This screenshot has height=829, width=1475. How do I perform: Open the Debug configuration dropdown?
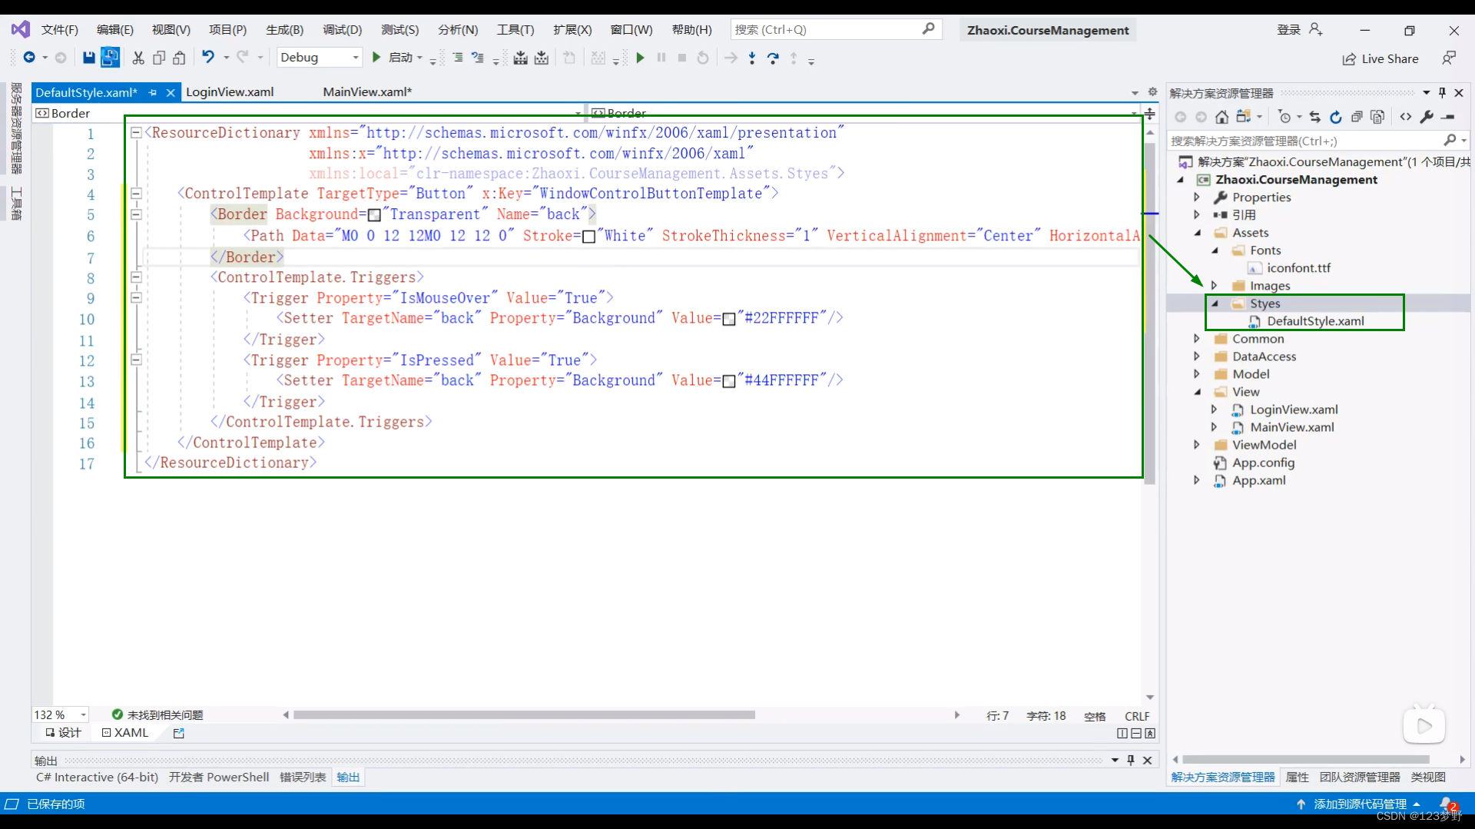[x=320, y=58]
